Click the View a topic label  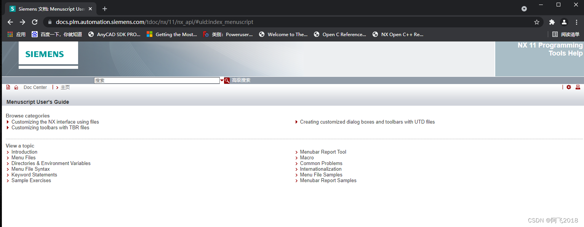(x=20, y=146)
